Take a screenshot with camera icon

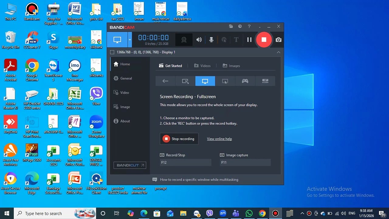pyautogui.click(x=278, y=40)
